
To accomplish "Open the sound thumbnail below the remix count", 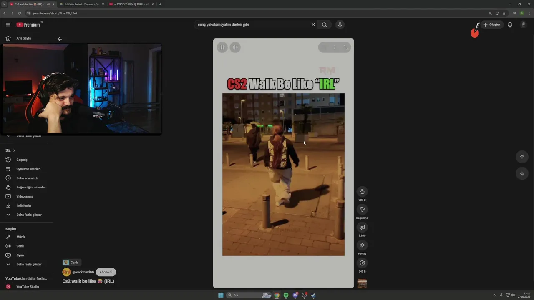I will [x=362, y=284].
